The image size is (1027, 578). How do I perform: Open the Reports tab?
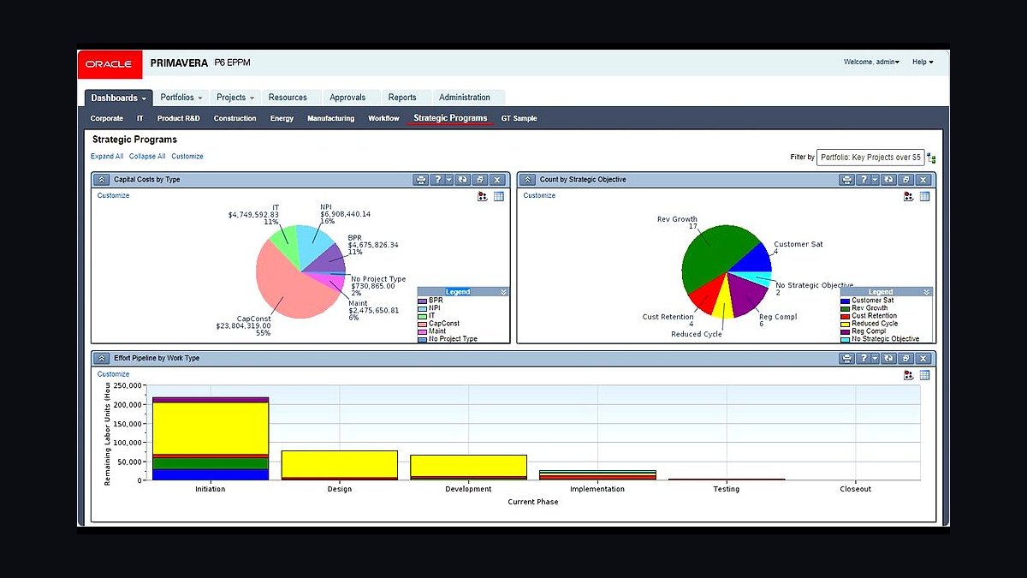coord(402,98)
